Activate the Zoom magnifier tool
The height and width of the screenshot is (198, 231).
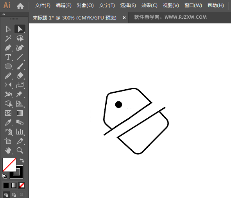(20, 150)
